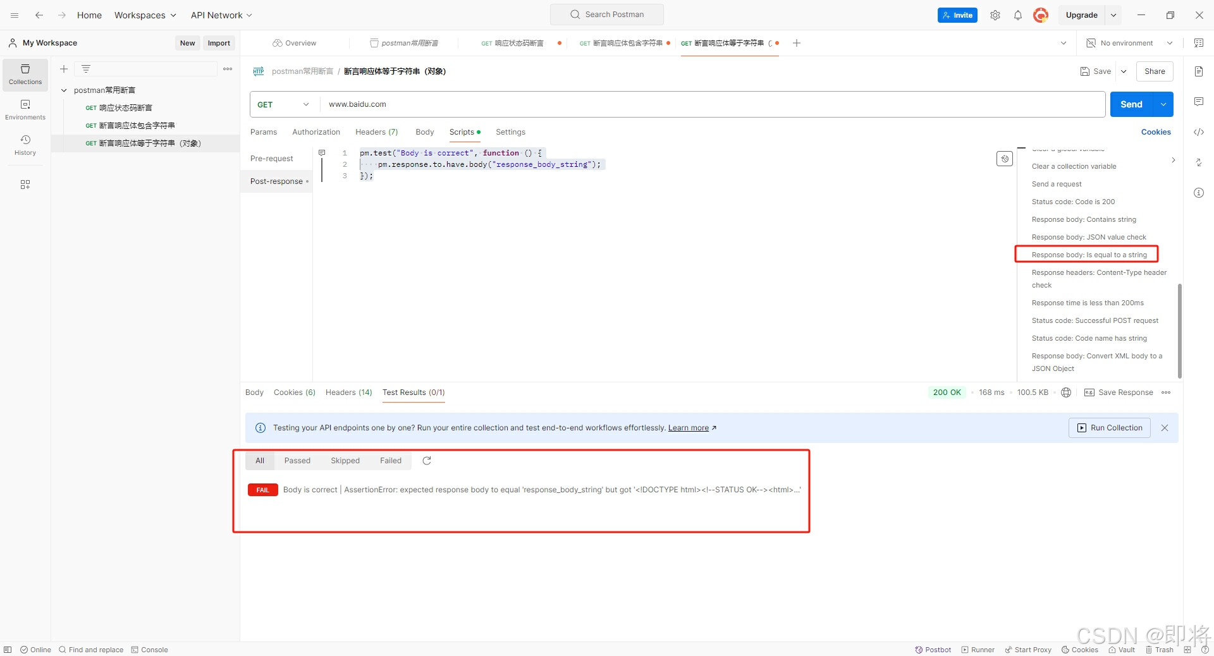Viewport: 1214px width, 656px height.
Task: Select the Pre-request script section
Action: (x=272, y=159)
